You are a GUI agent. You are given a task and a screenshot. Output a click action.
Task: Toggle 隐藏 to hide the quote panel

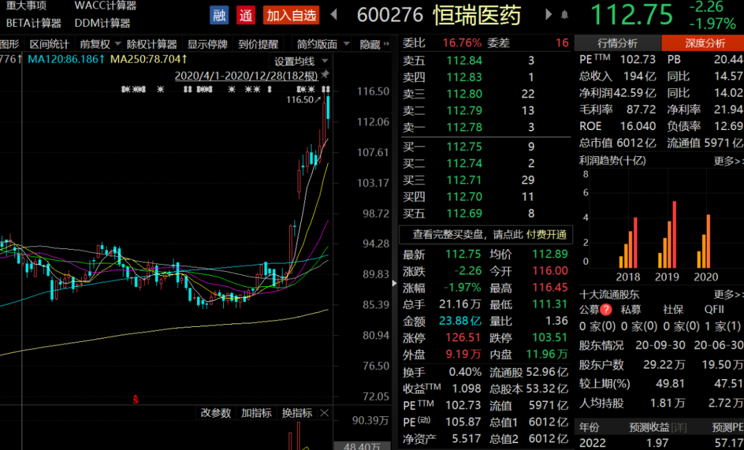[372, 43]
